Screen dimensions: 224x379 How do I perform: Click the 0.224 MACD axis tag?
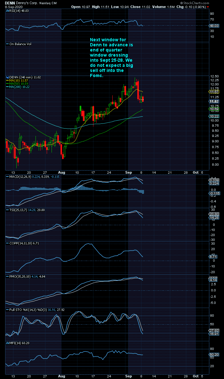[214, 184]
